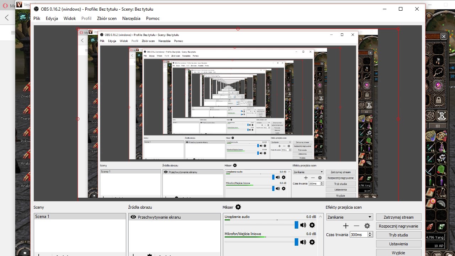The image size is (455, 256).
Task: Add a scene transition with the plus icon
Action: pyautogui.click(x=346, y=226)
